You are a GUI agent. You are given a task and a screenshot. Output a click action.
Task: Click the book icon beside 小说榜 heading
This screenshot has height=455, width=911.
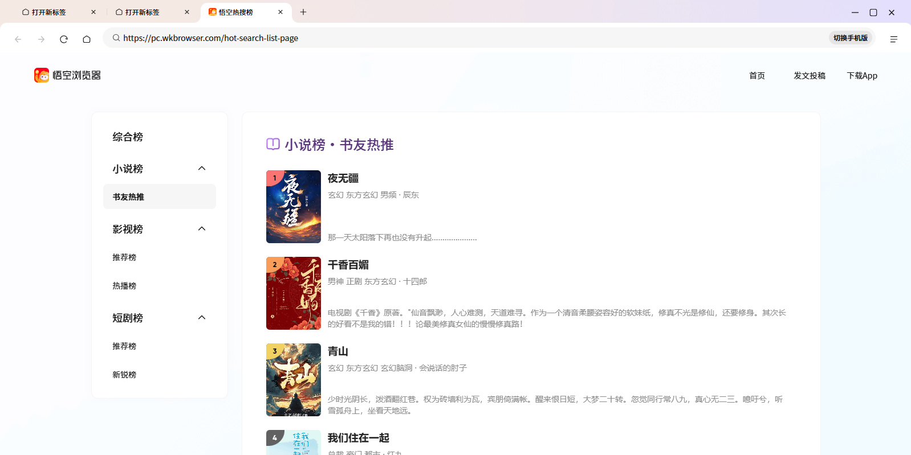273,144
